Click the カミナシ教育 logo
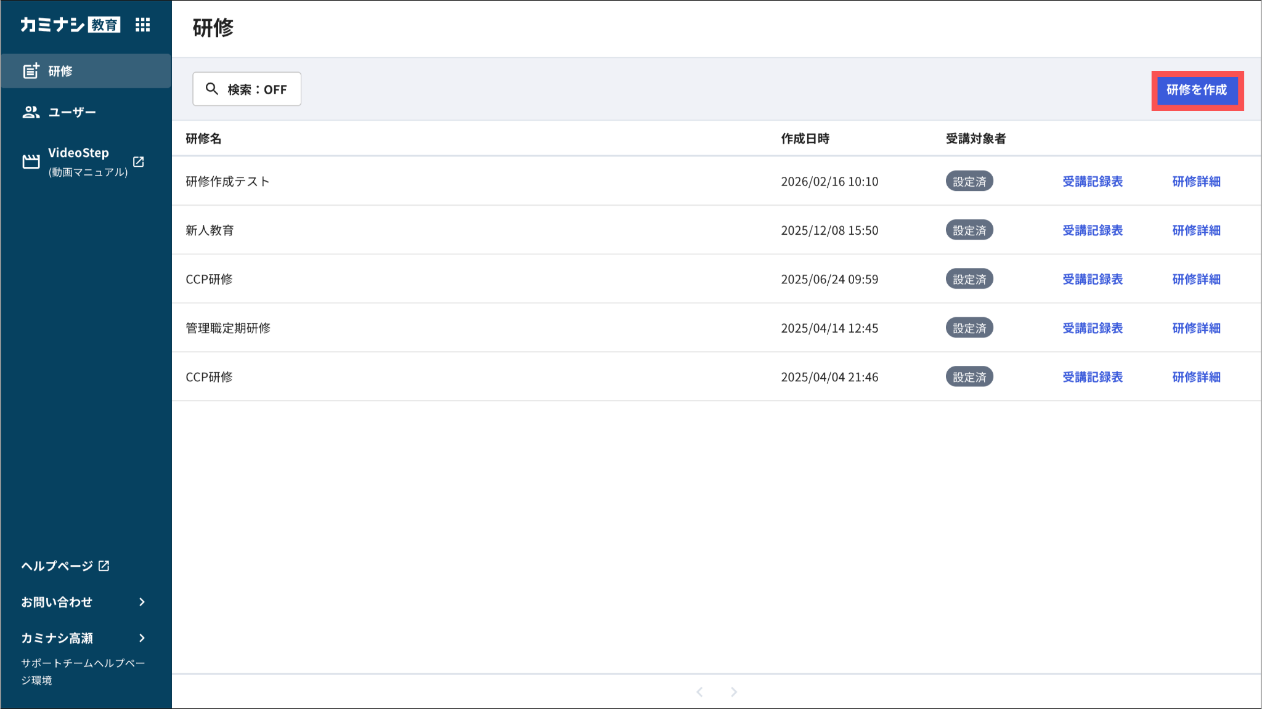1262x709 pixels. (x=70, y=25)
